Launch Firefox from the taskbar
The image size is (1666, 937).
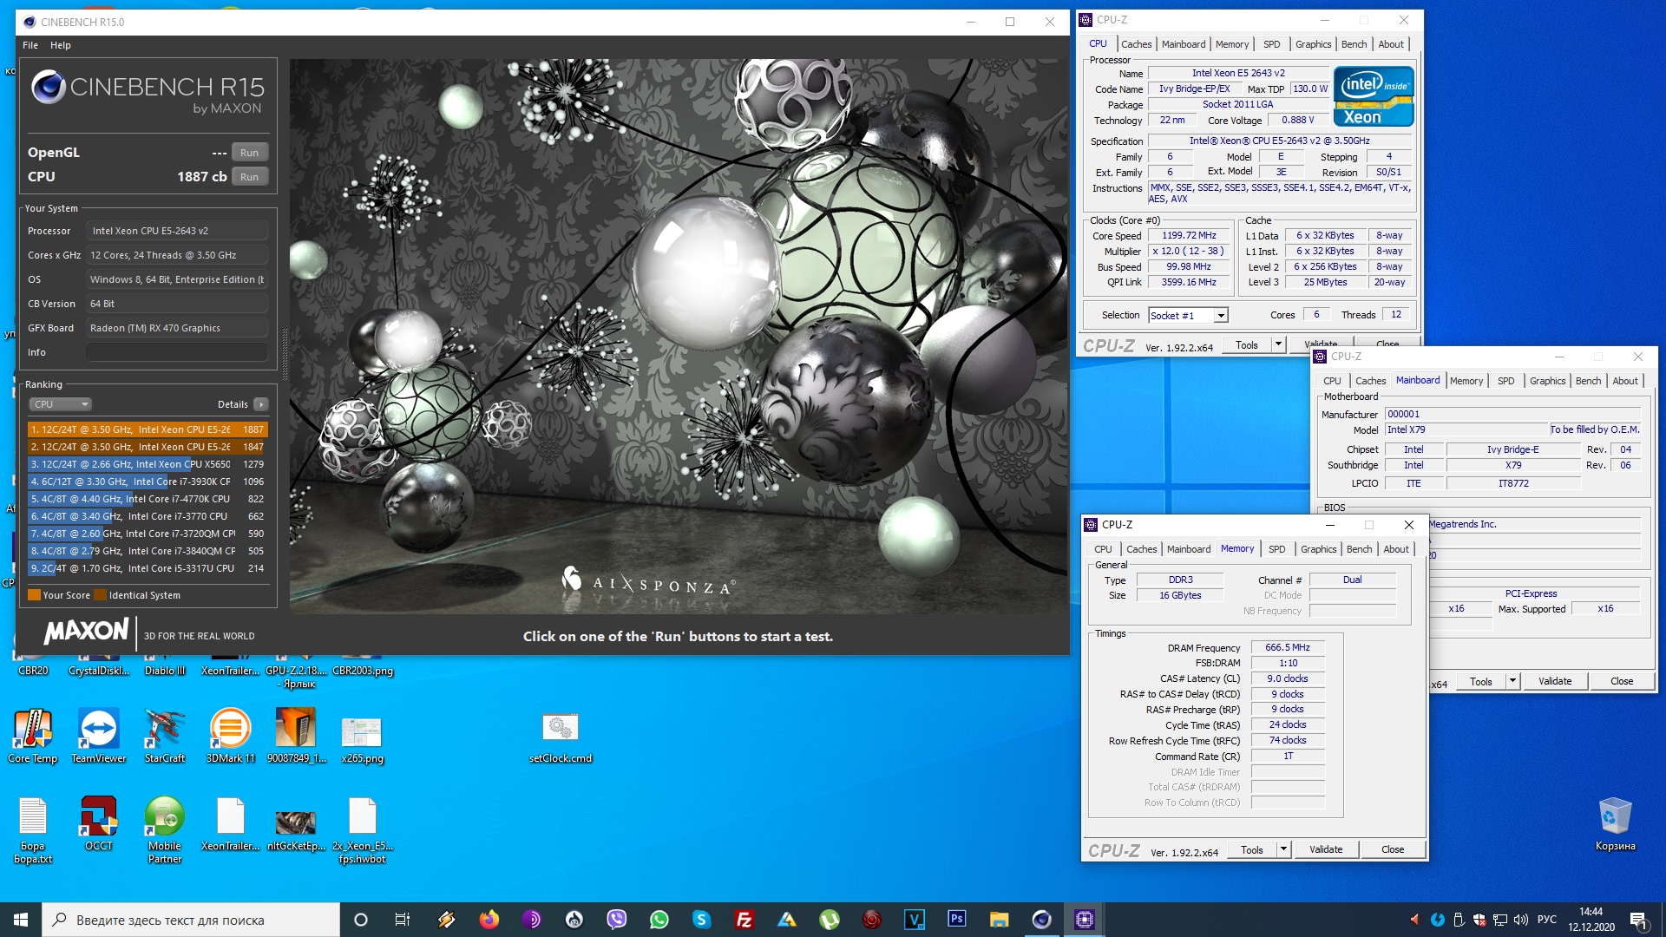coord(489,920)
